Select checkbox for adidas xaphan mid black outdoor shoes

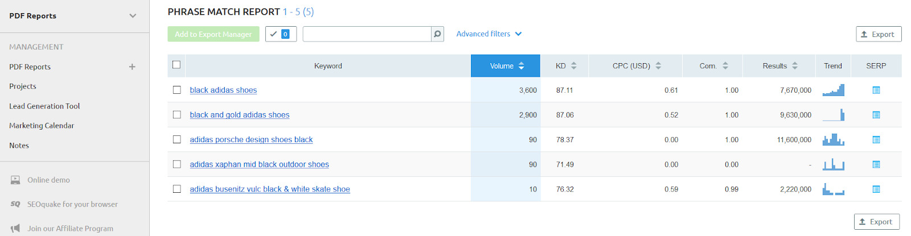pos(177,164)
